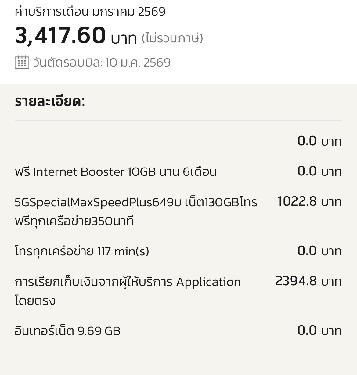Image resolution: width=357 pixels, height=375 pixels.
Task: Select the โทรทุกเครือข่าย 117 min(s) row
Action: coord(82,251)
